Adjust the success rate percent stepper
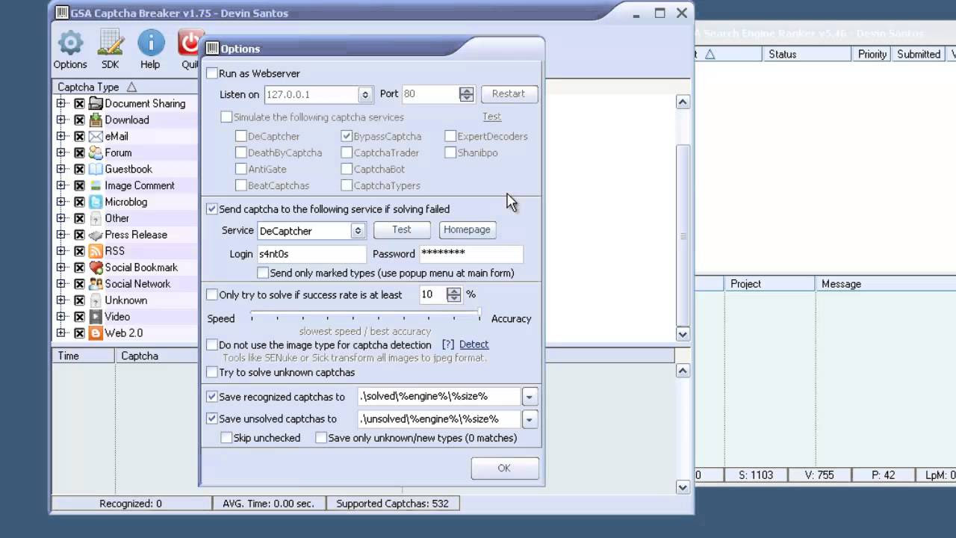The image size is (956, 538). [x=453, y=295]
